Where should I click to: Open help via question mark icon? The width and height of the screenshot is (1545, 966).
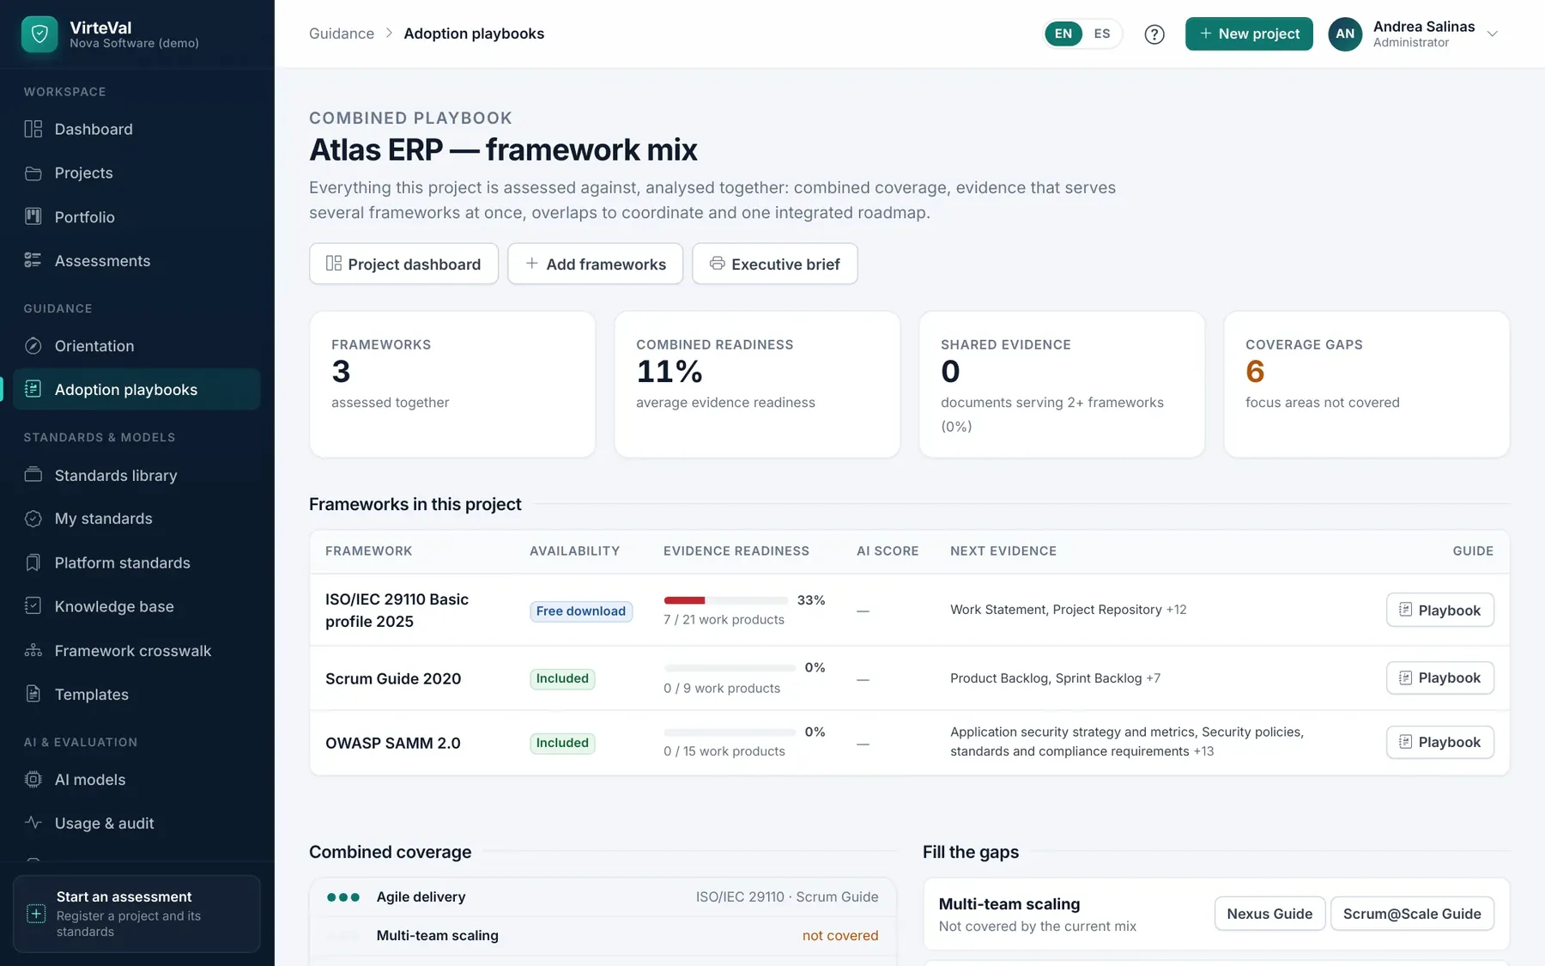[x=1154, y=34]
